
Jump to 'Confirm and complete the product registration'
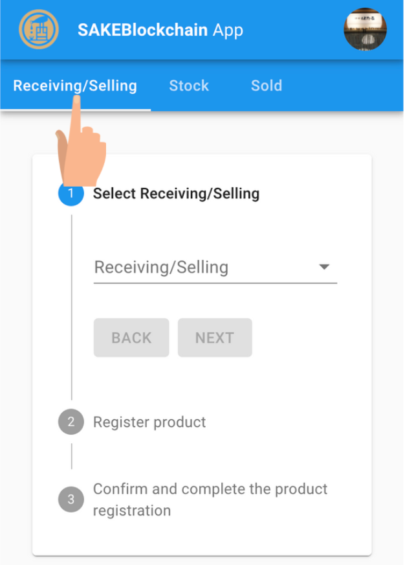(210, 499)
